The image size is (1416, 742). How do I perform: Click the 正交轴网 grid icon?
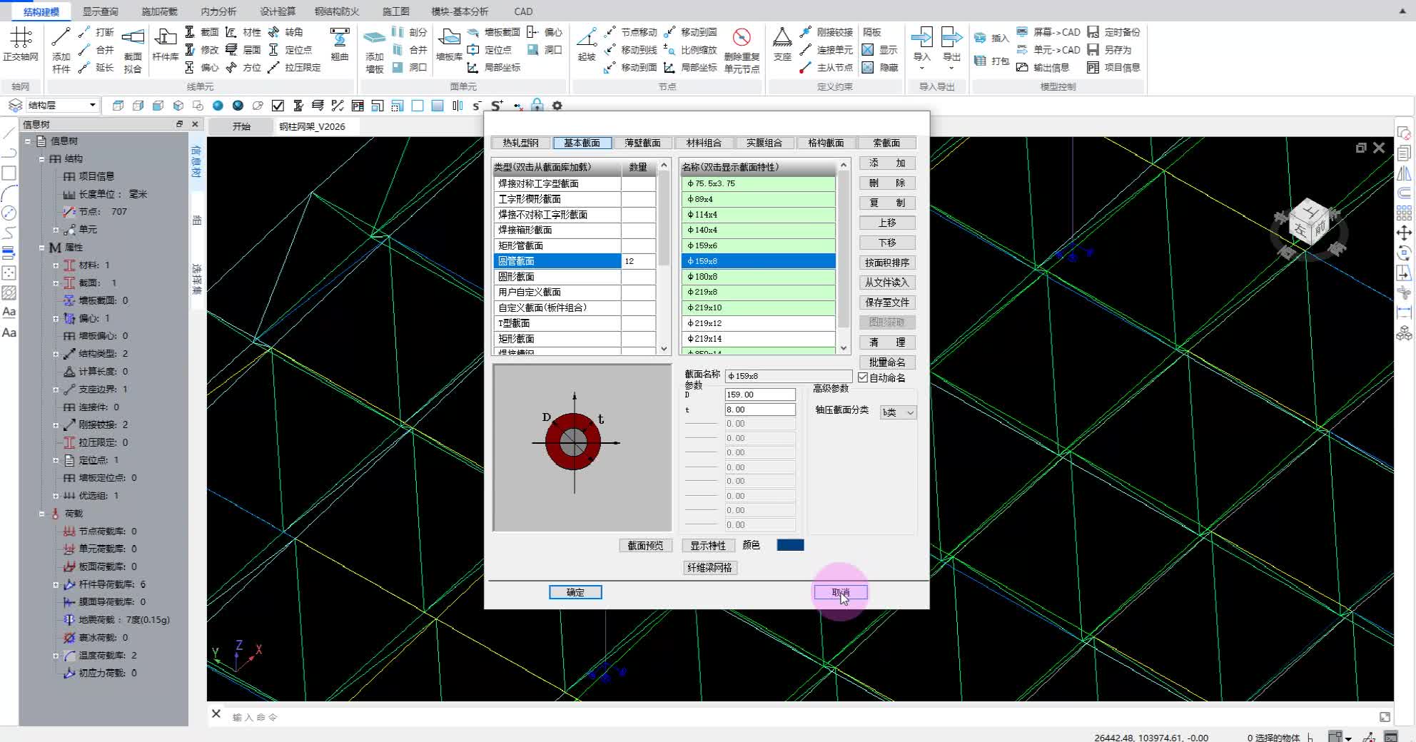coord(20,38)
